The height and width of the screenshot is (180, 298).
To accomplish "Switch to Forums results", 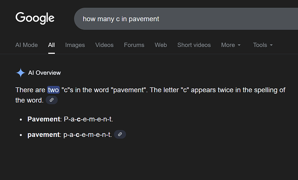I will [x=134, y=45].
